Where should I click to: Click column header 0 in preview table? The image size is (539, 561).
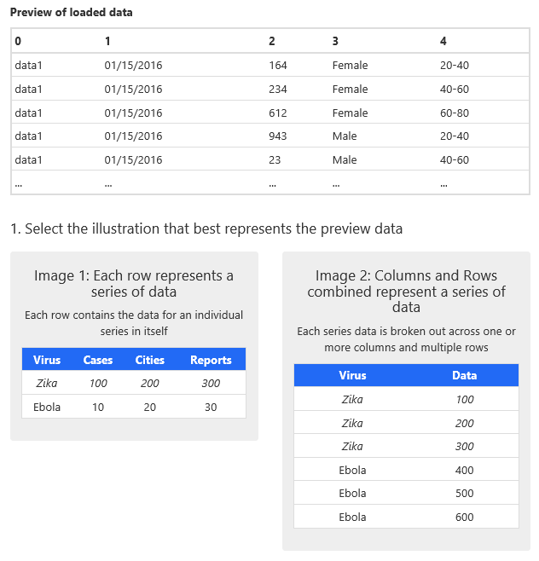pyautogui.click(x=18, y=41)
